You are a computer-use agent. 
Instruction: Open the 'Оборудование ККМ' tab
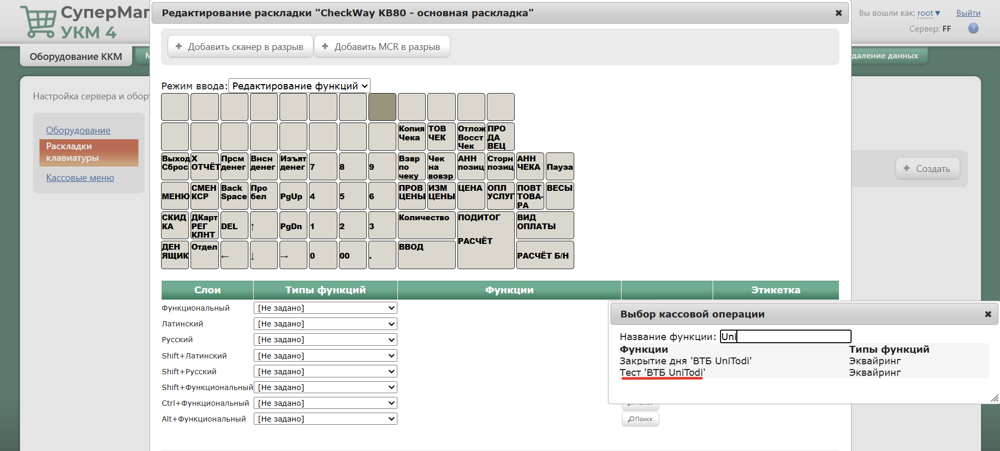(76, 57)
